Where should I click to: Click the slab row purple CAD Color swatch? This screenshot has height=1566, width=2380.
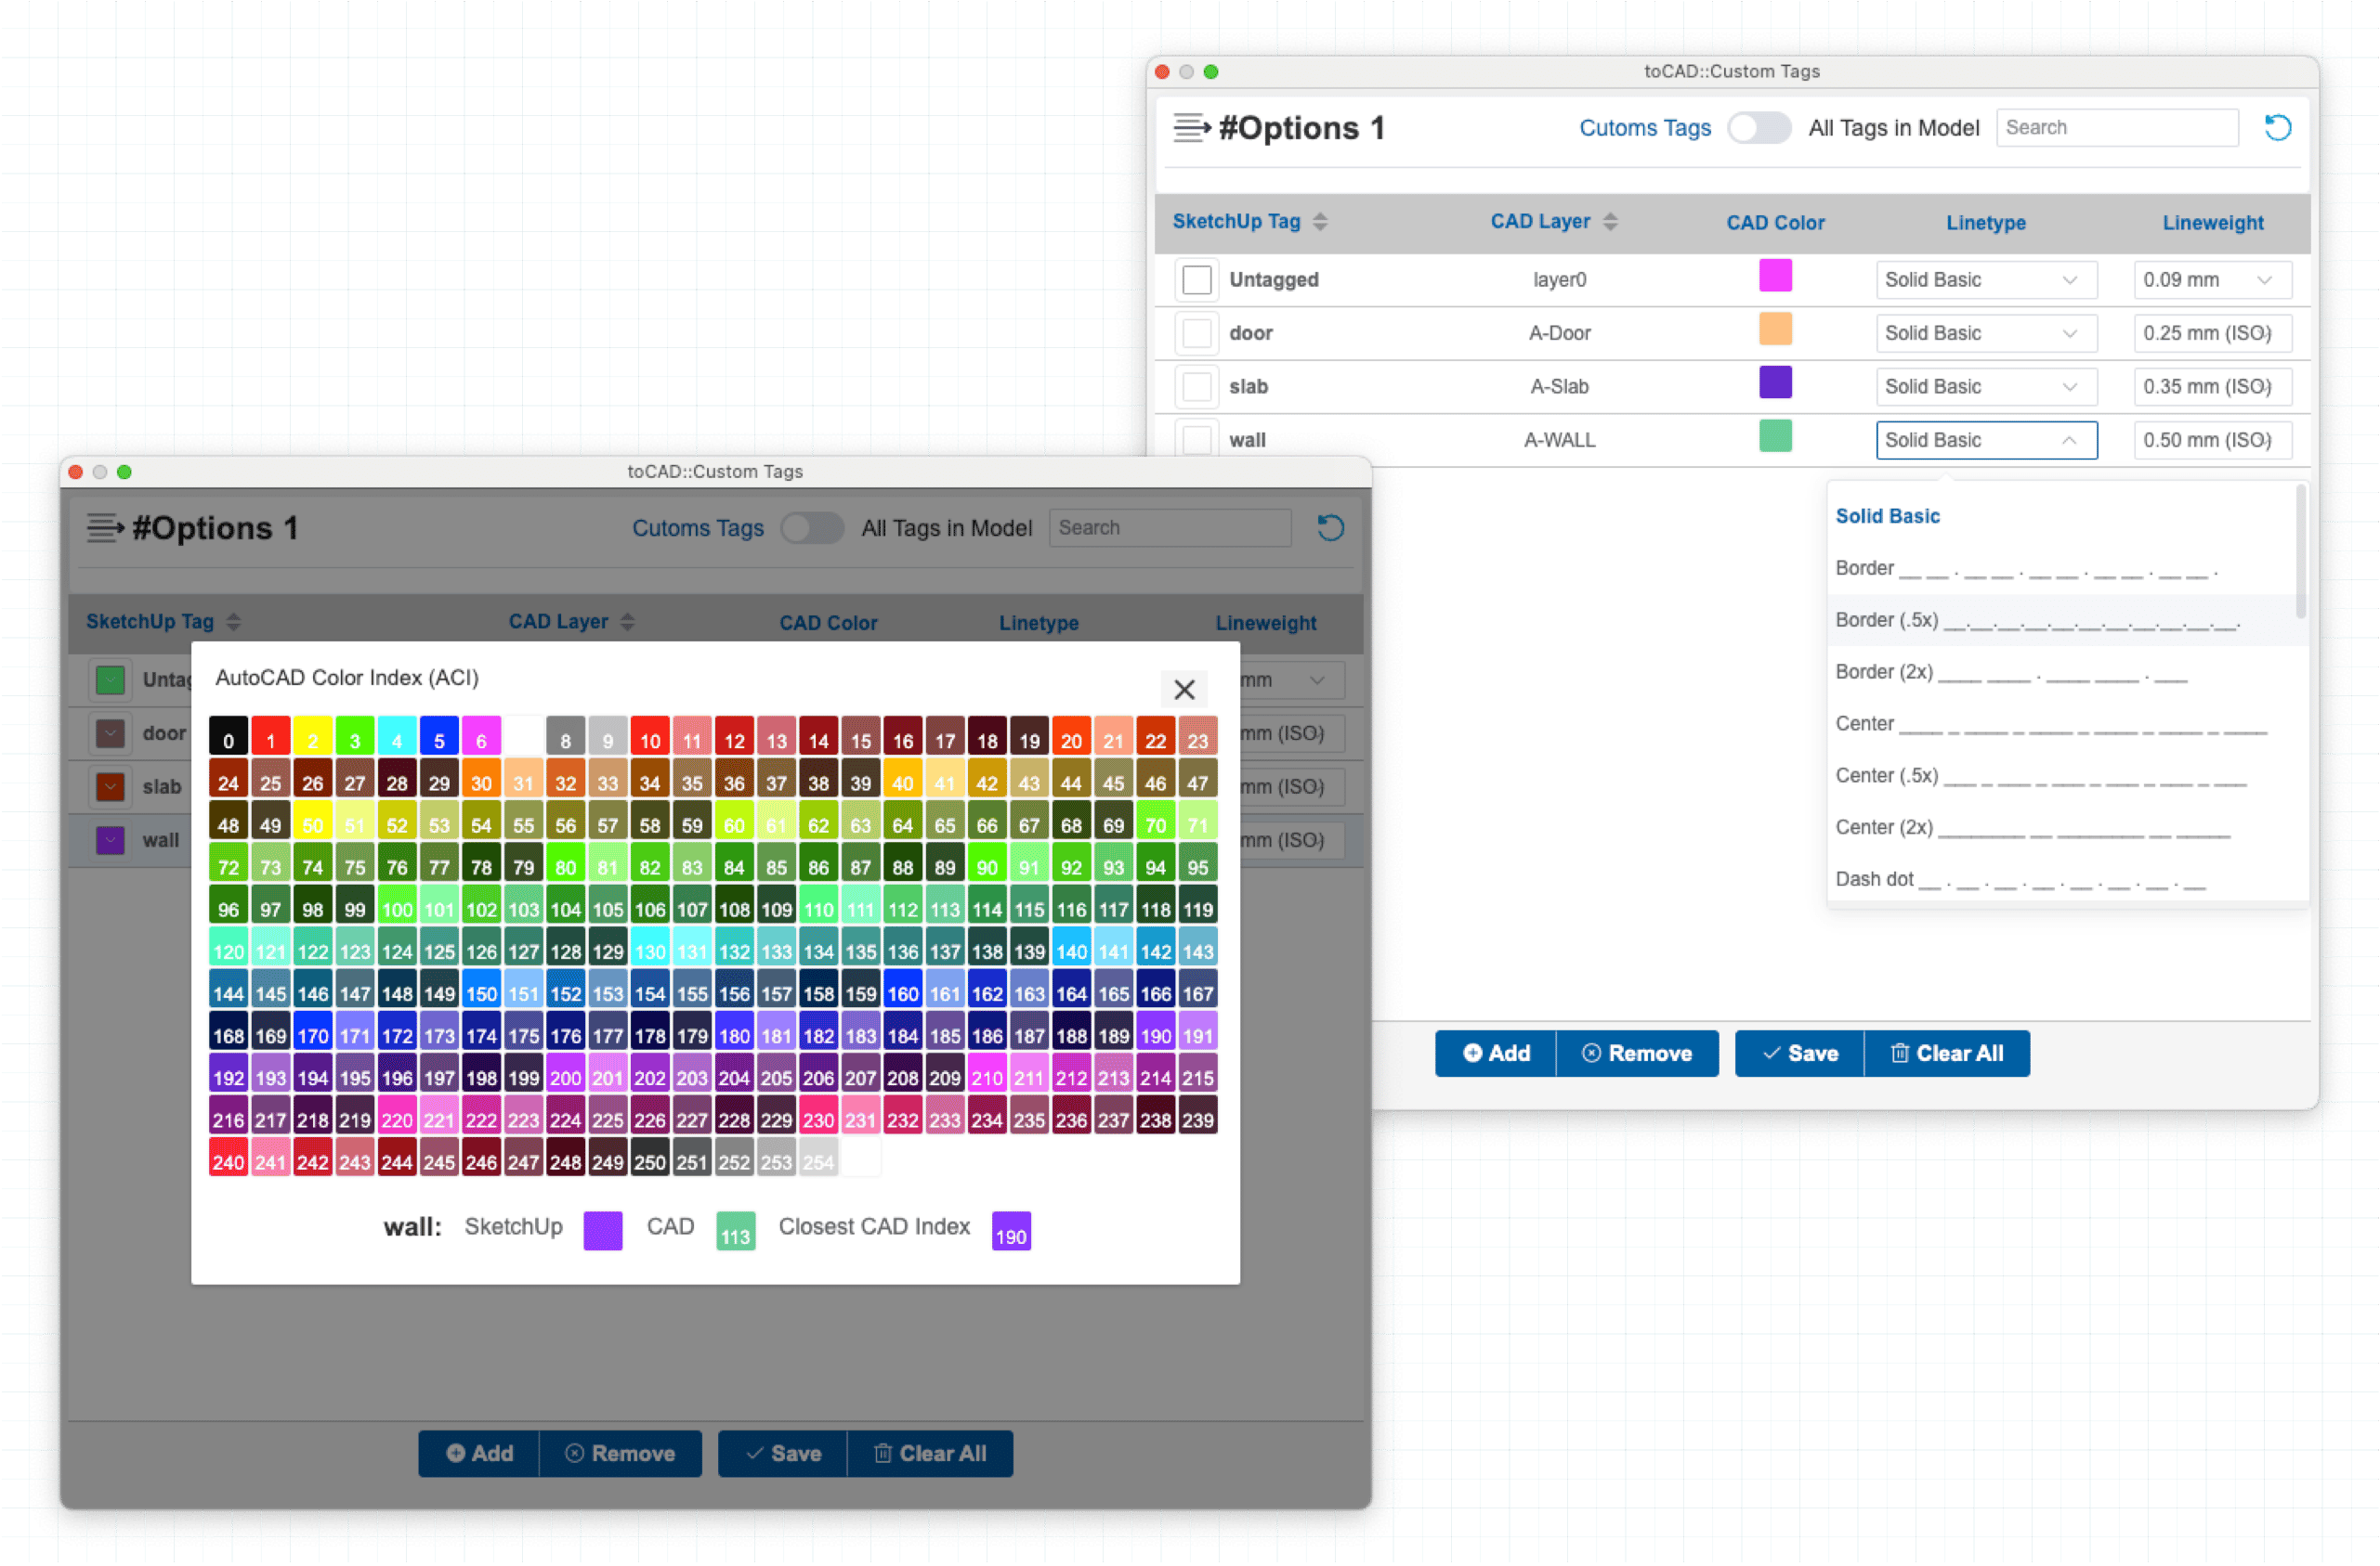tap(1775, 382)
